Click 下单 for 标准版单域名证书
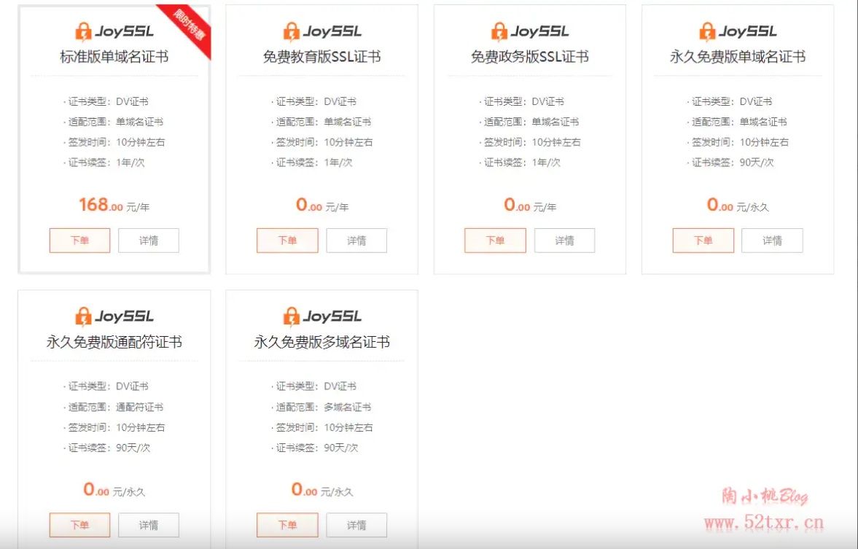Screen dimensions: 858x549 click(80, 241)
